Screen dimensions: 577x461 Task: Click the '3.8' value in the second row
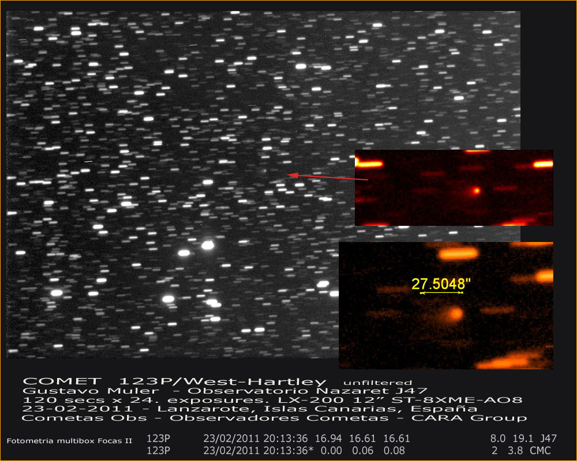(x=515, y=451)
